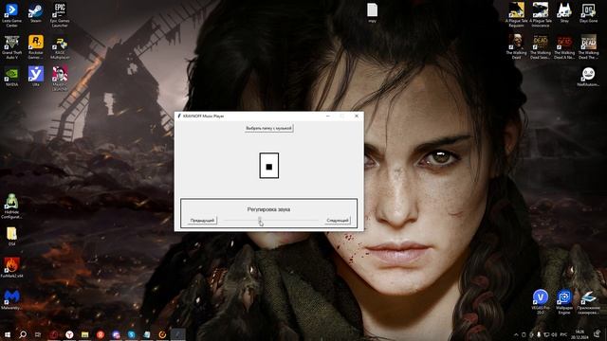Image resolution: width=607 pixels, height=341 pixels.
Task: Select the RAGE Multiplayer desktop icon
Action: point(60,47)
